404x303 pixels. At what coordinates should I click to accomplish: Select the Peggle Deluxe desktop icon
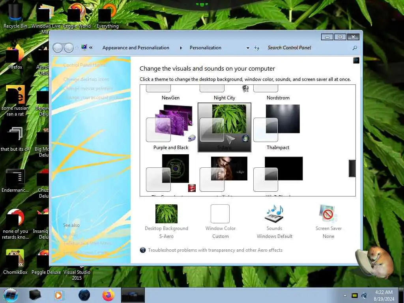coord(46,262)
